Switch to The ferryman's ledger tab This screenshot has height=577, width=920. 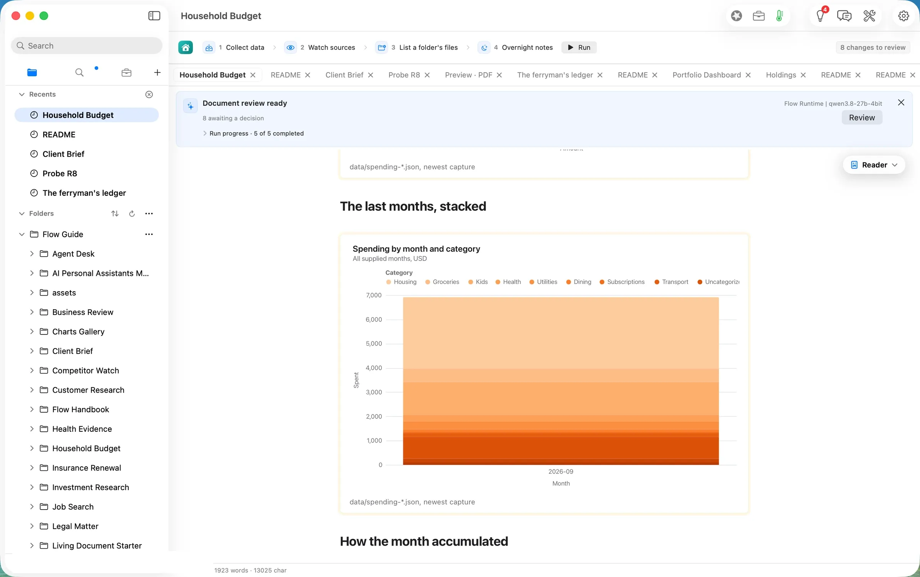click(x=555, y=75)
